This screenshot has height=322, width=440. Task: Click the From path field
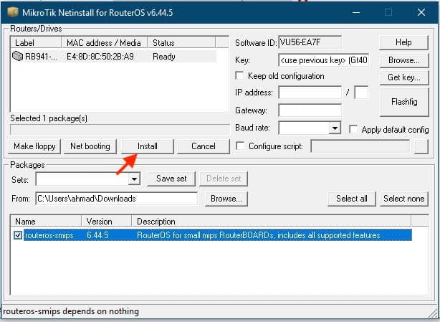click(x=117, y=199)
